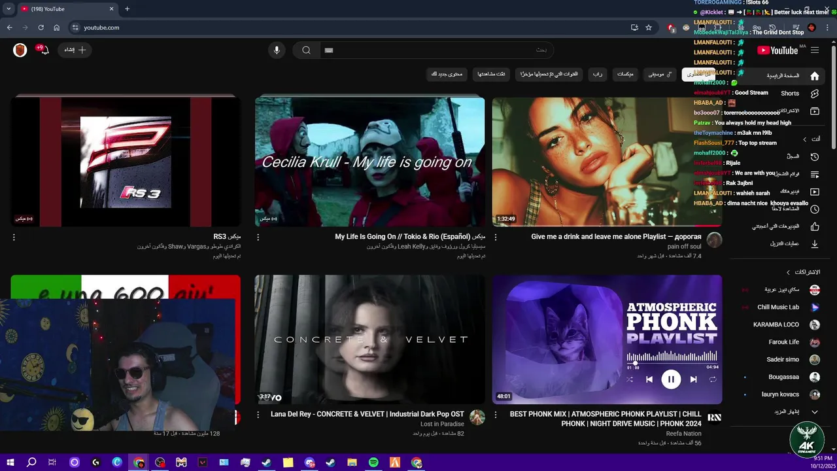Select the محتوى جديد لك filter chip
This screenshot has height=471, width=837.
coord(447,75)
